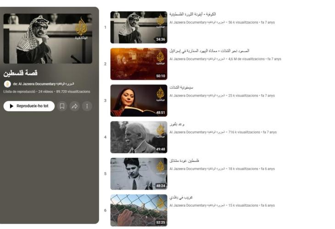Click the Arabic title of video 5
The height and width of the screenshot is (229, 335).
[184, 161]
